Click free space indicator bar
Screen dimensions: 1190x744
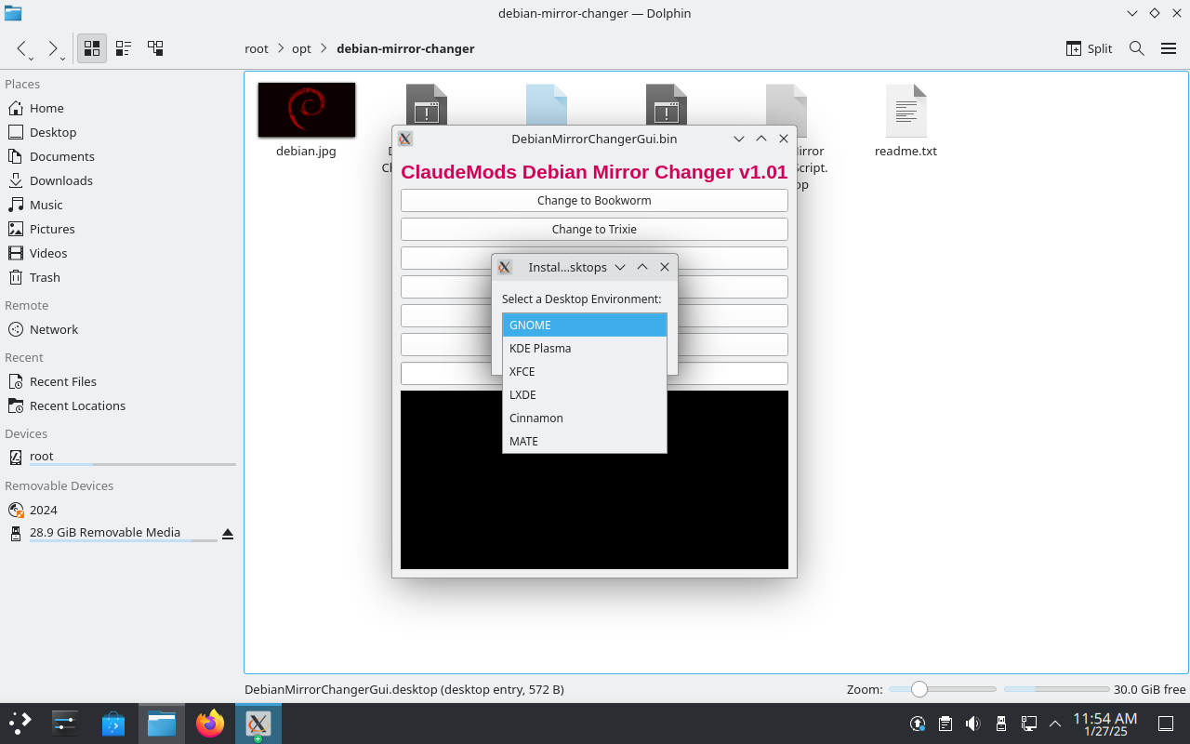click(x=1056, y=689)
